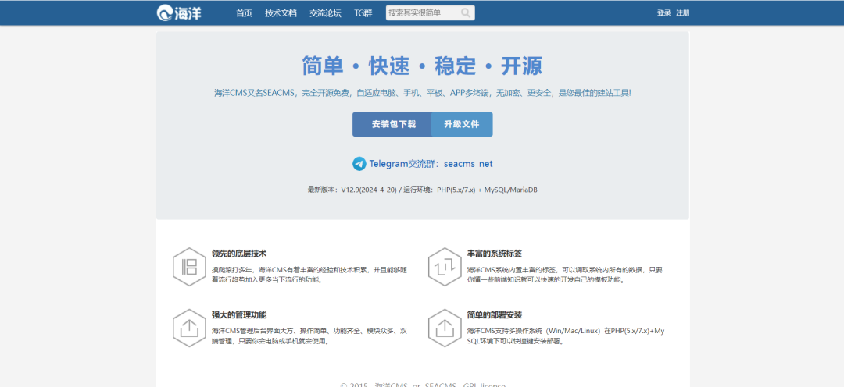The height and width of the screenshot is (387, 844).
Task: Click paragraph starting 海洋CMS管理后台界面大方
Action: pyautogui.click(x=309, y=336)
